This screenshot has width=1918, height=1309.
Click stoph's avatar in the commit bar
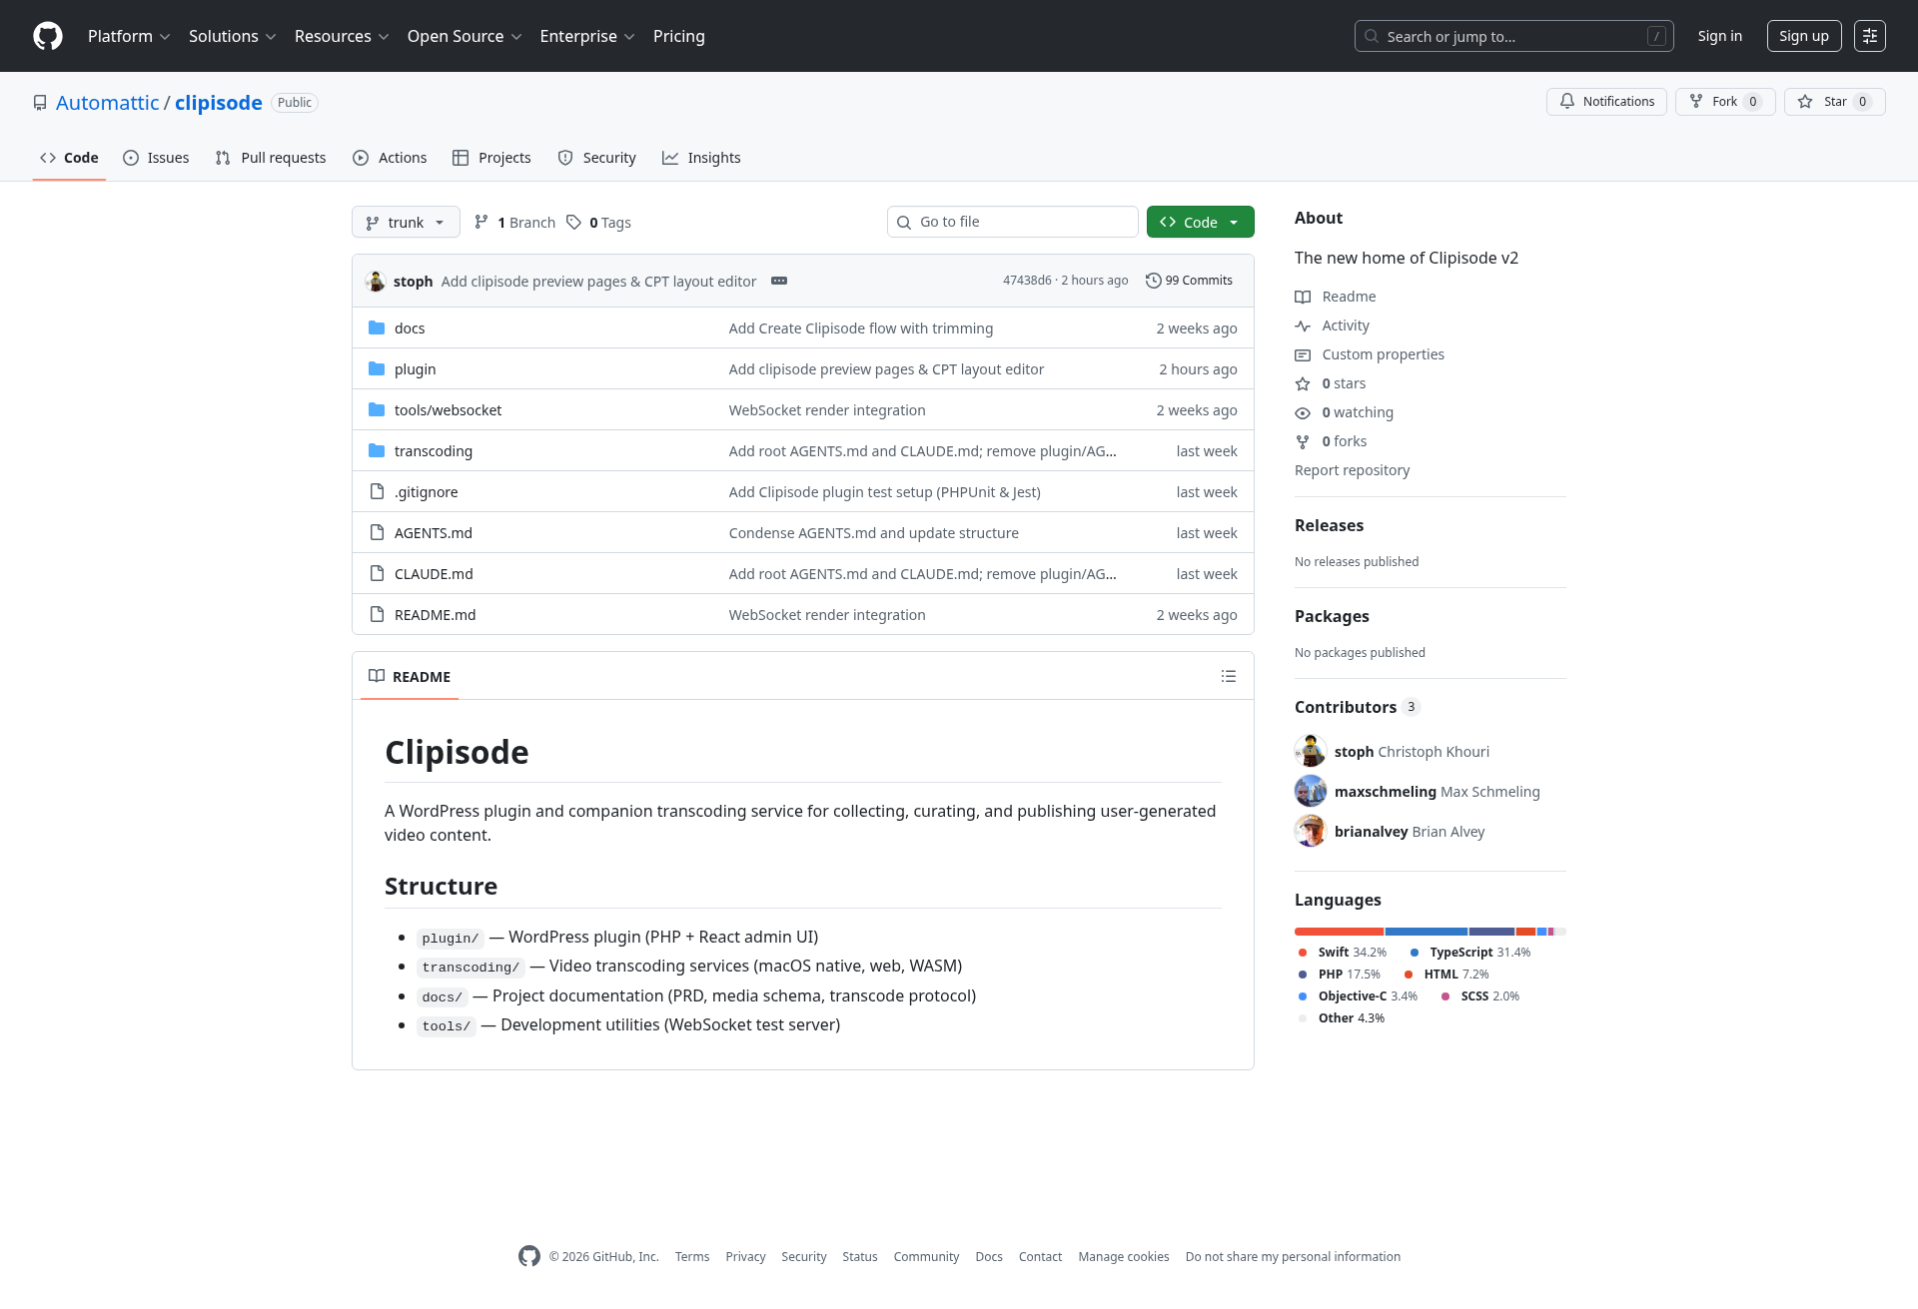(376, 281)
